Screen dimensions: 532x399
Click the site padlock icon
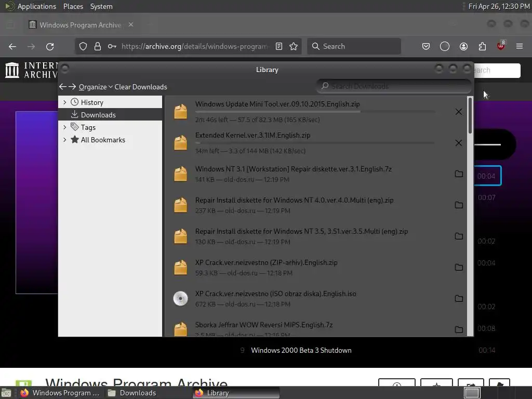[x=97, y=46]
